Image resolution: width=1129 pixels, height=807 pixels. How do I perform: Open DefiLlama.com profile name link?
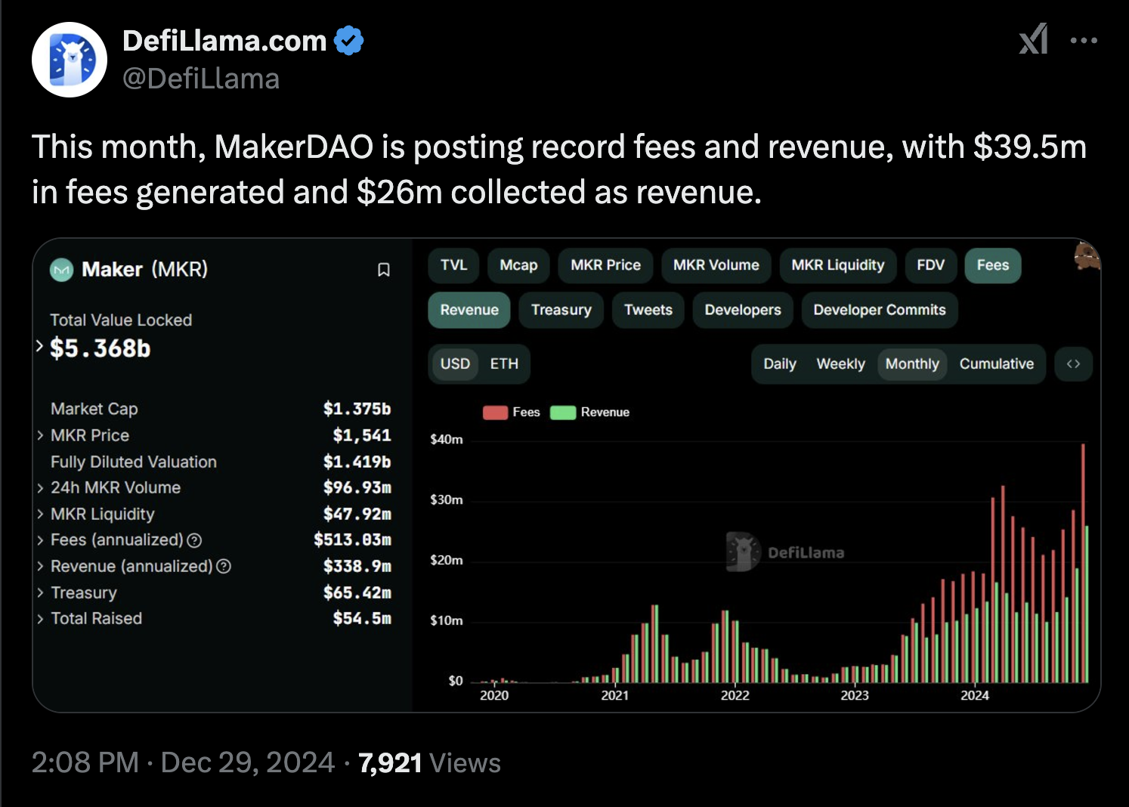[x=224, y=41]
